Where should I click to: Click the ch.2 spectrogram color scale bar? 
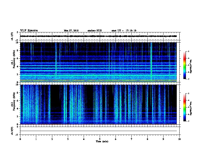[184, 107]
